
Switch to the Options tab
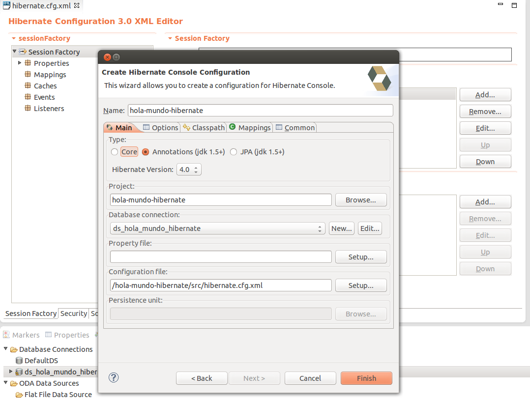coord(161,127)
